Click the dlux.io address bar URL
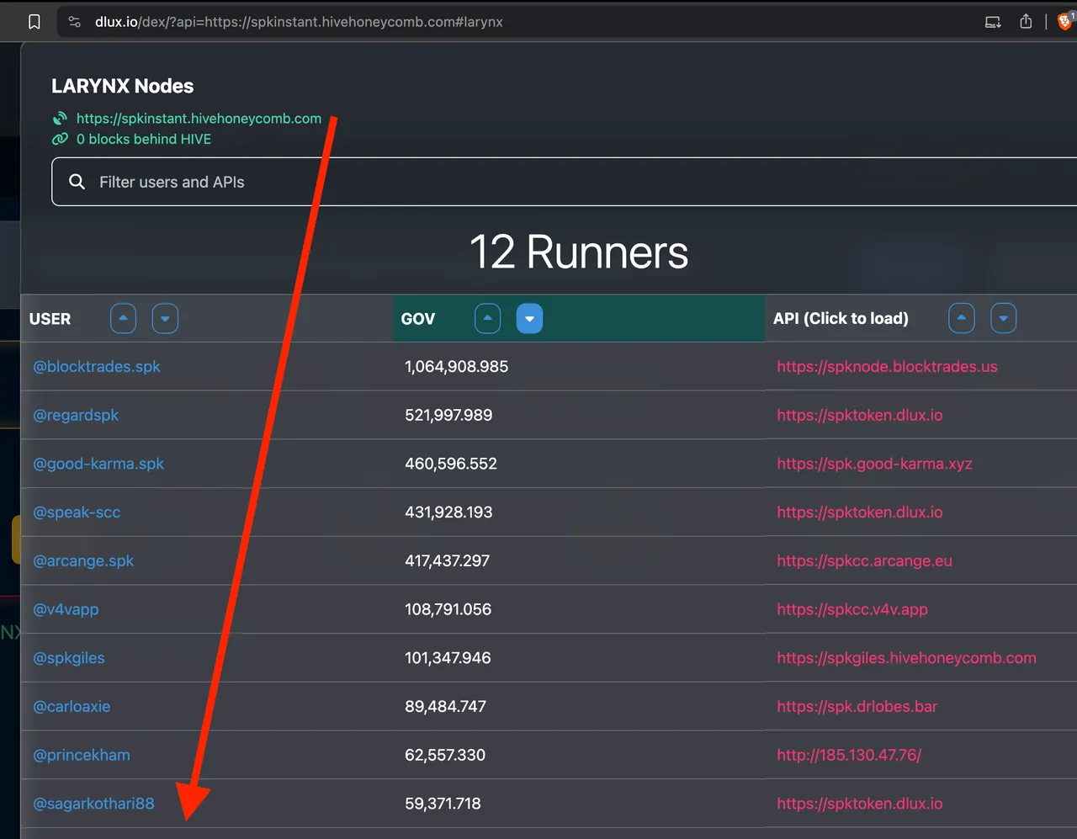This screenshot has width=1077, height=839. (x=299, y=22)
